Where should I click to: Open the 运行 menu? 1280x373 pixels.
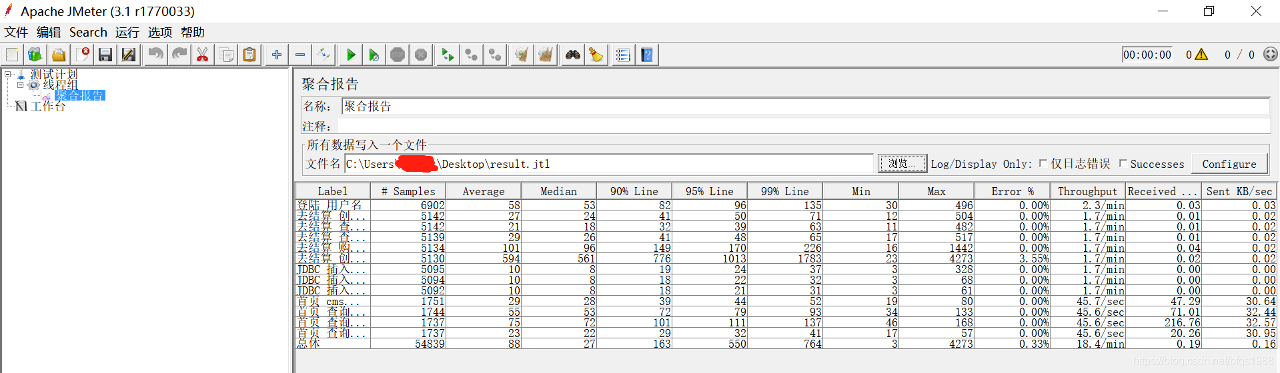pyautogui.click(x=127, y=32)
